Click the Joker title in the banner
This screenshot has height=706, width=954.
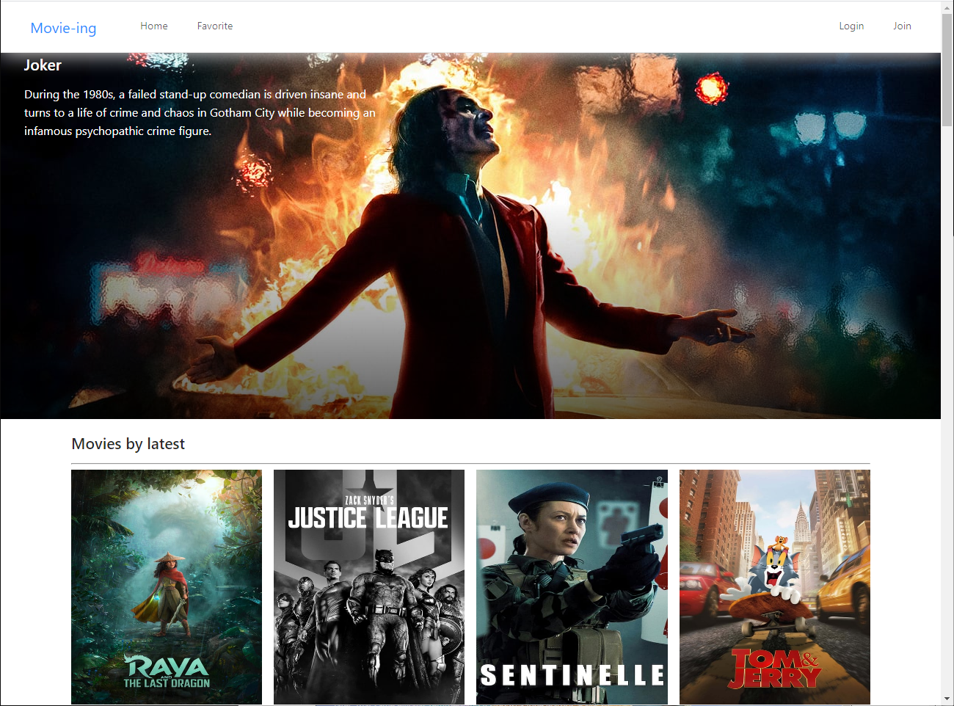pyautogui.click(x=43, y=65)
